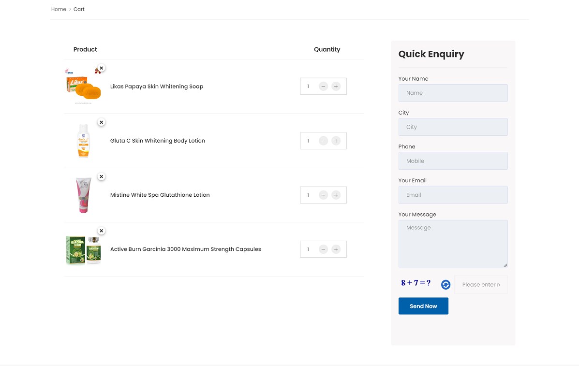Click Gluta C lotion product thumbnail
579x366 pixels.
[x=84, y=141]
